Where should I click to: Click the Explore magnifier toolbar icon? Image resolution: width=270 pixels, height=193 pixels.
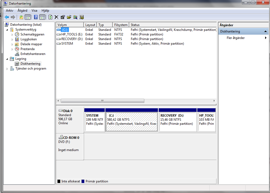75,17
